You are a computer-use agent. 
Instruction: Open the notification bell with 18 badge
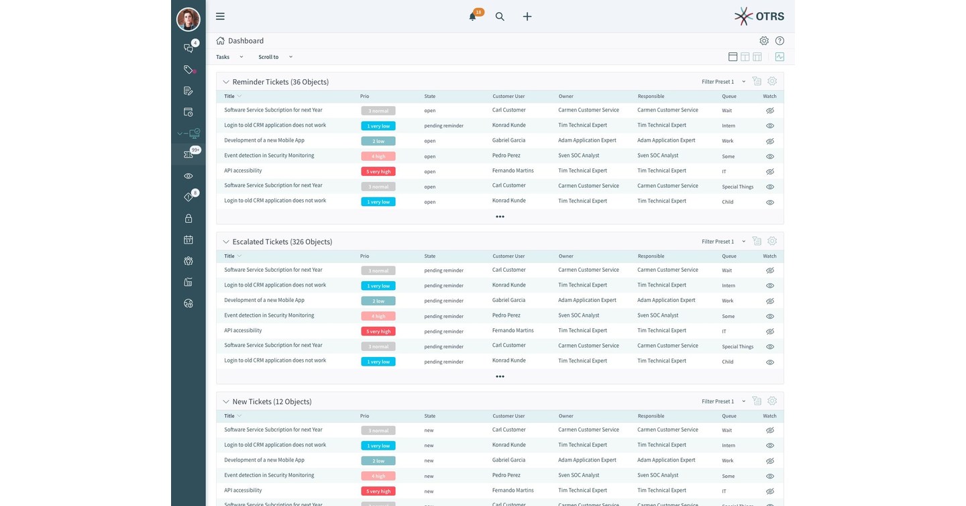(472, 16)
